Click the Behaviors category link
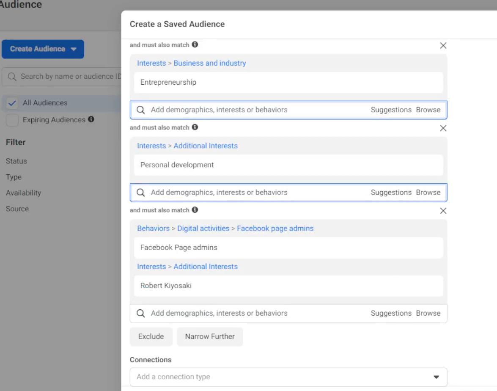The height and width of the screenshot is (391, 497). click(154, 229)
